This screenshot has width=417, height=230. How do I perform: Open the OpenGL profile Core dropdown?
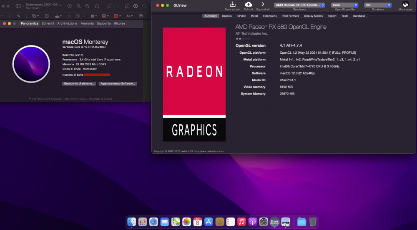coord(345,5)
